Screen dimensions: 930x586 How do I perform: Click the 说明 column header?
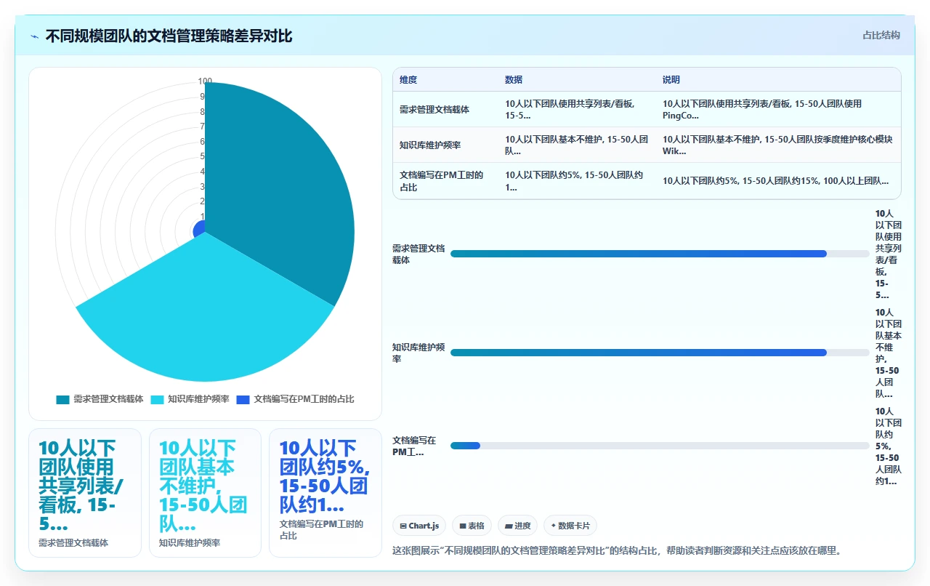point(671,80)
